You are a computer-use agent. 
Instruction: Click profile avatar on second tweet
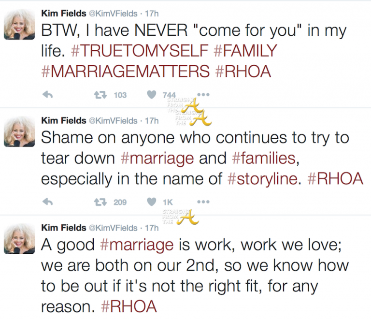coord(19,130)
